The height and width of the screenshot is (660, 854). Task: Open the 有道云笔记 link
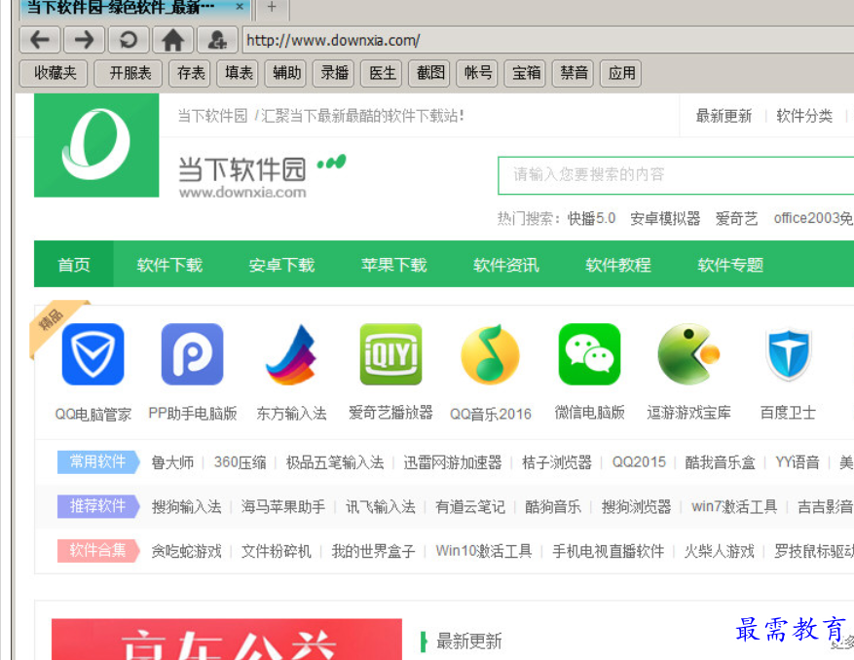(x=470, y=507)
